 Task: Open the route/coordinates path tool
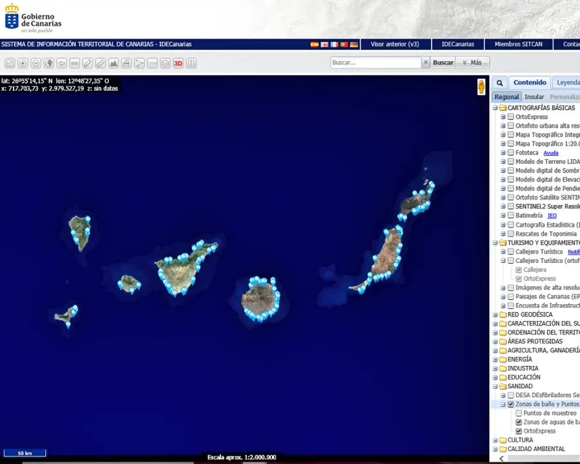pos(139,63)
